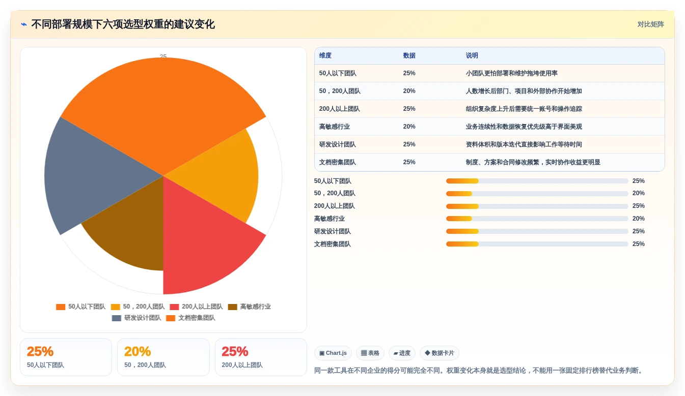Click description 组织复杂度上升后需要统一账号和操作追踪
685x396 pixels.
click(x=524, y=109)
